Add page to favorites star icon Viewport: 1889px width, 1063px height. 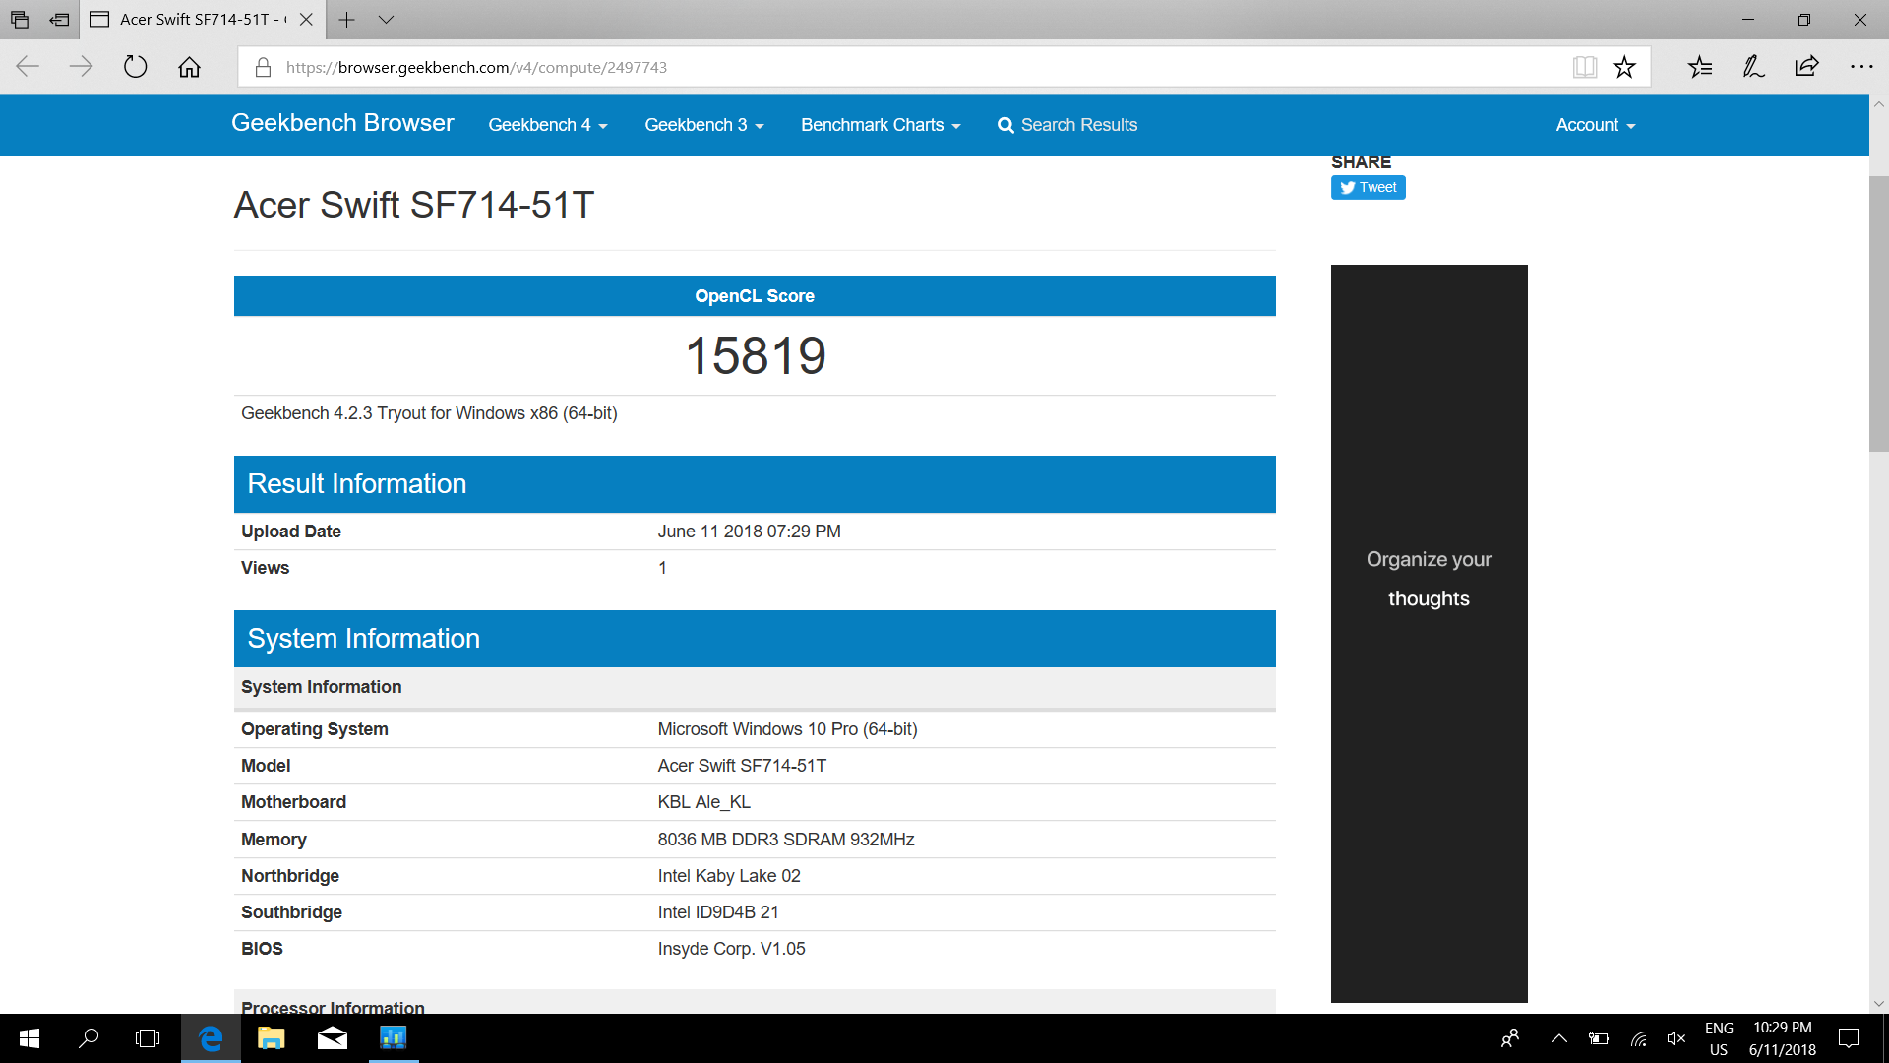point(1624,67)
